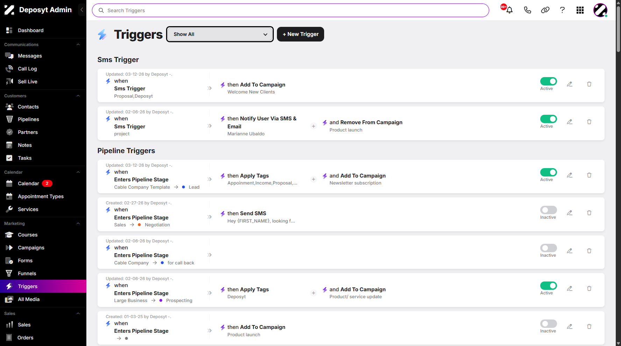The image size is (621, 346).
Task: Enable the last Product launch trigger toggle
Action: click(549, 324)
